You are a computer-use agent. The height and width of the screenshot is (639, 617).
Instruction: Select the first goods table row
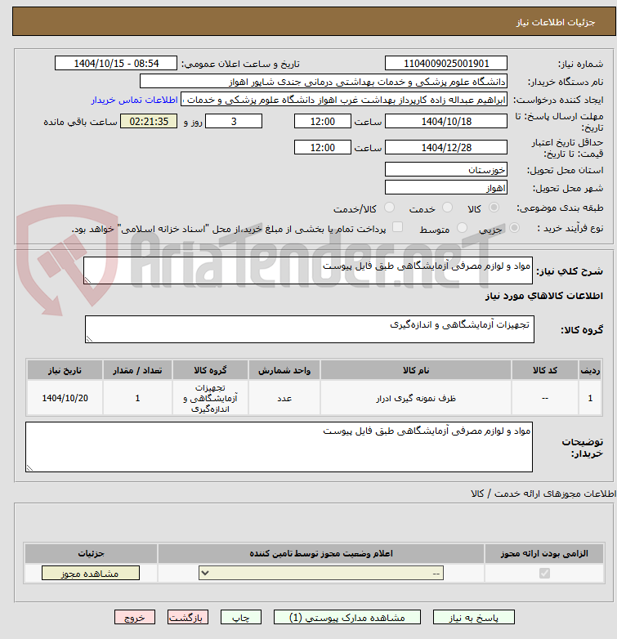click(x=314, y=398)
